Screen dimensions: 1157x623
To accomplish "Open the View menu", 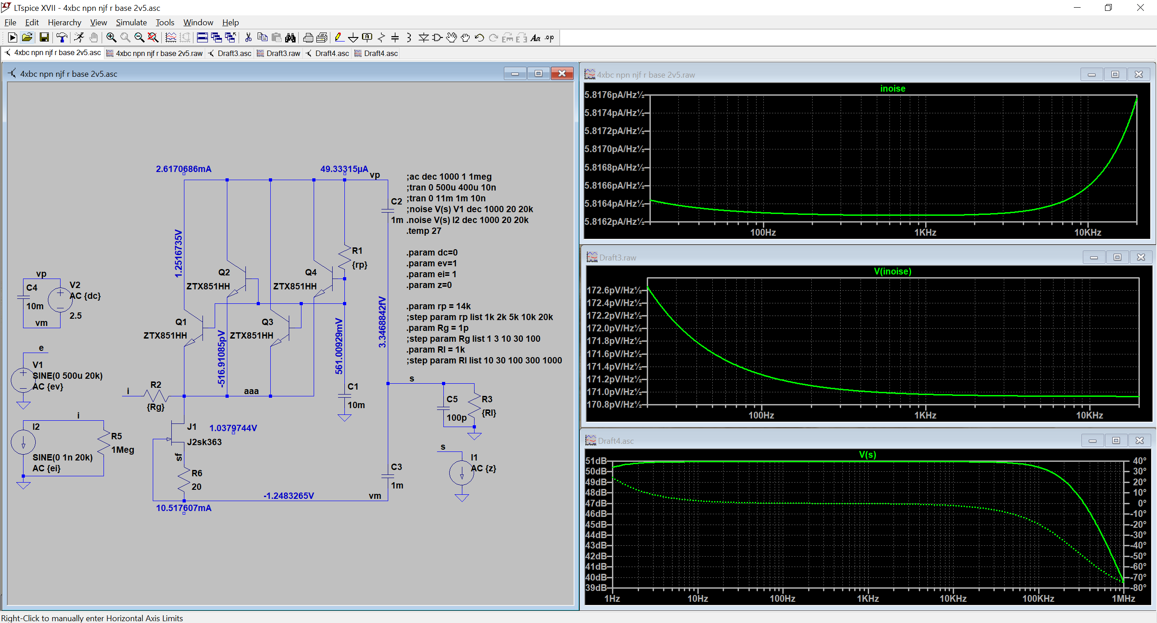I will point(99,23).
